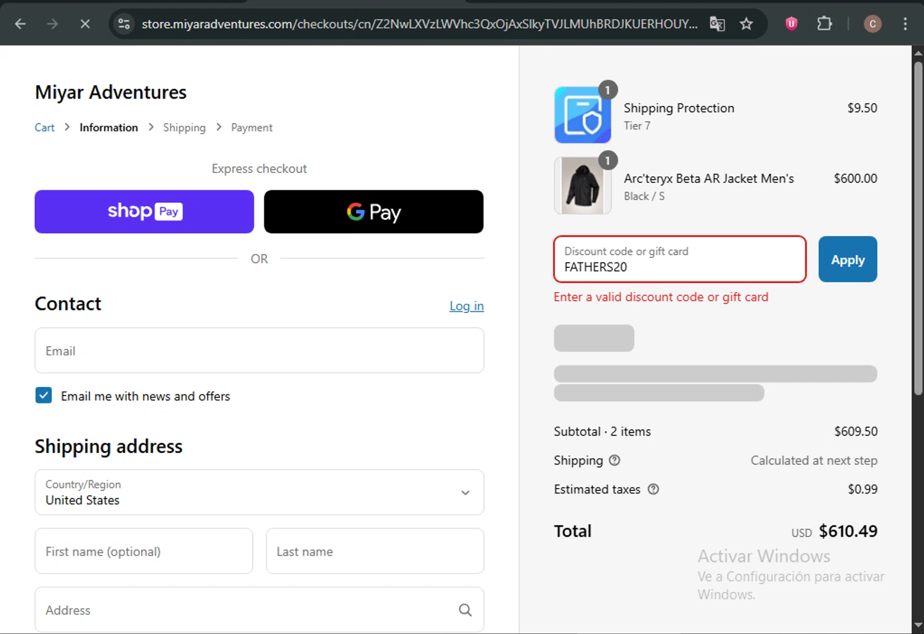
Task: Select Shipping breadcrumb step
Action: 184,128
